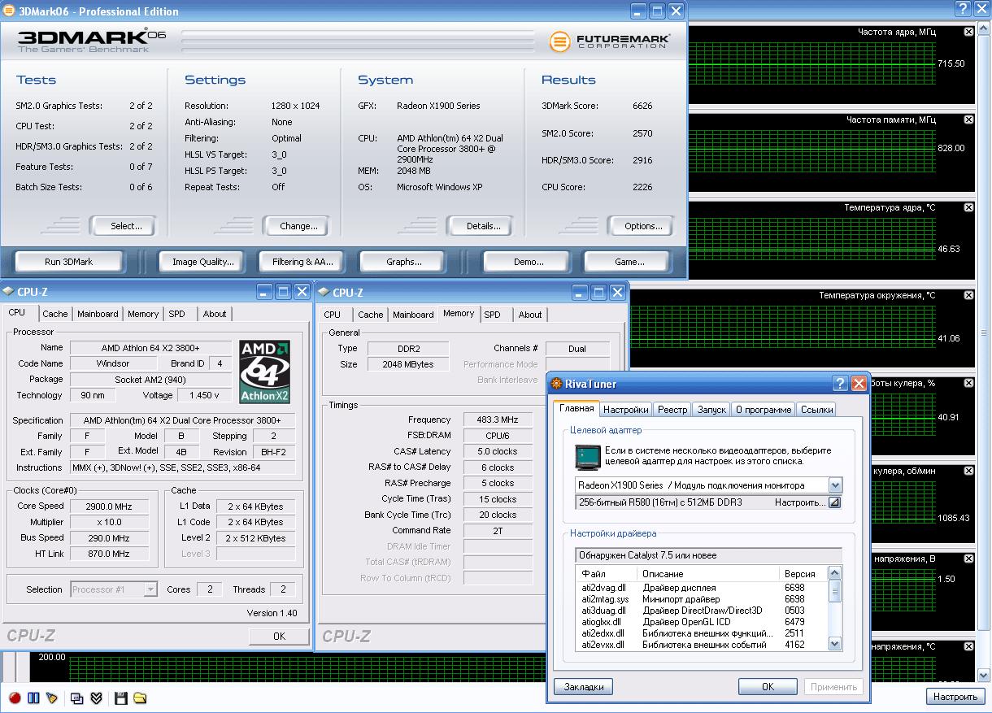Image resolution: width=992 pixels, height=713 pixels.
Task: Click Change... under Settings
Action: pyautogui.click(x=298, y=226)
